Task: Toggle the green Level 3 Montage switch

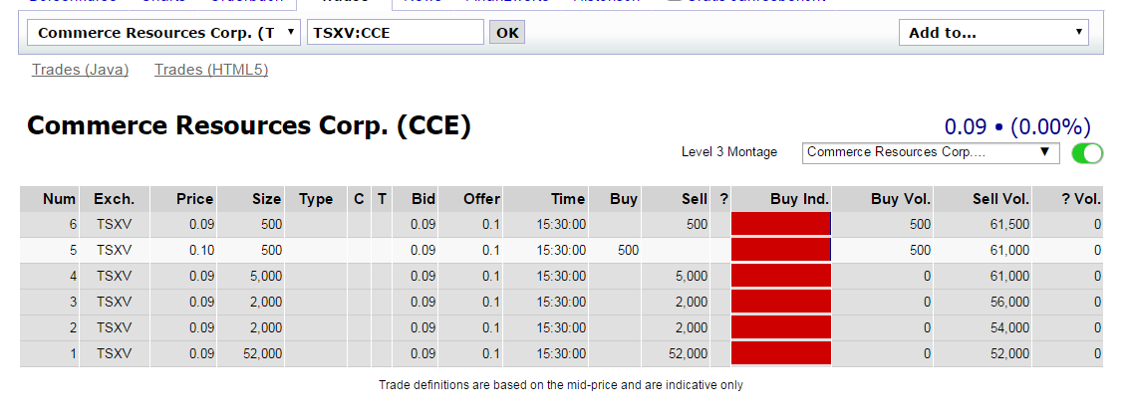Action: pyautogui.click(x=1087, y=153)
